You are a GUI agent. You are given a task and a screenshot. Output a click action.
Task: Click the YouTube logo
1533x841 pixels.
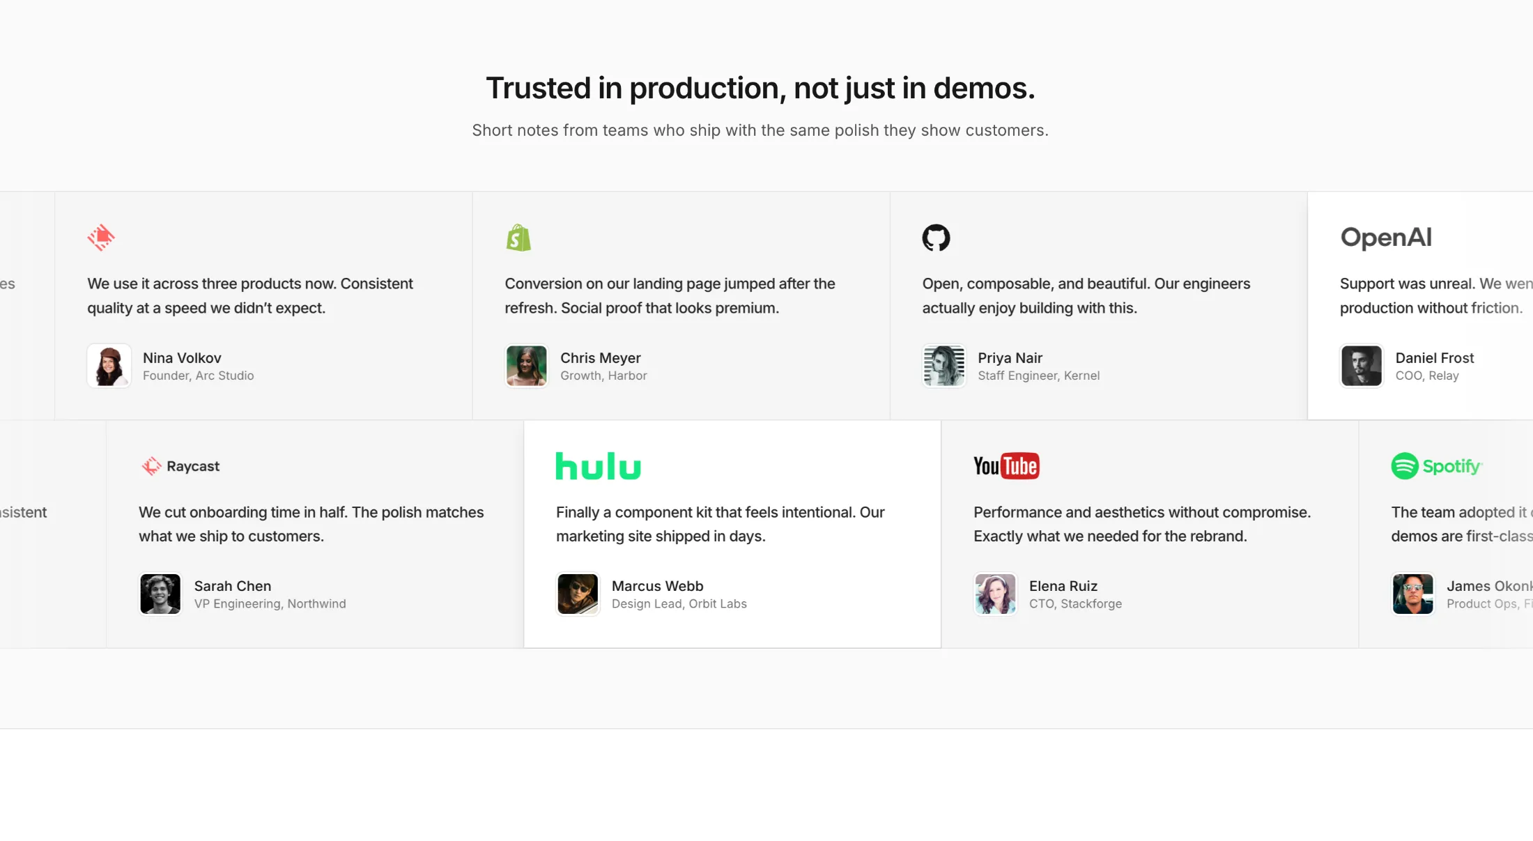pyautogui.click(x=1006, y=466)
